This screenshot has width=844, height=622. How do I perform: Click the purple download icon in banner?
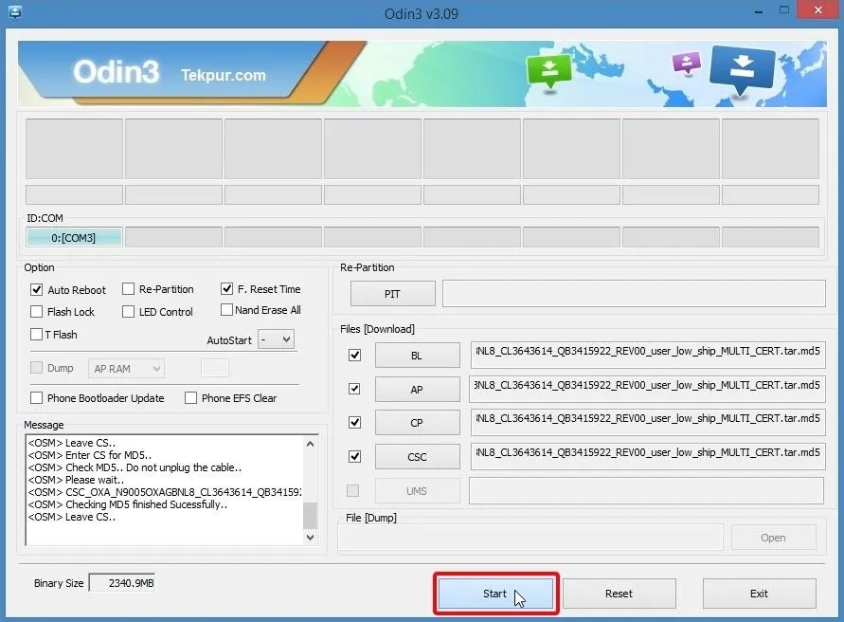687,63
